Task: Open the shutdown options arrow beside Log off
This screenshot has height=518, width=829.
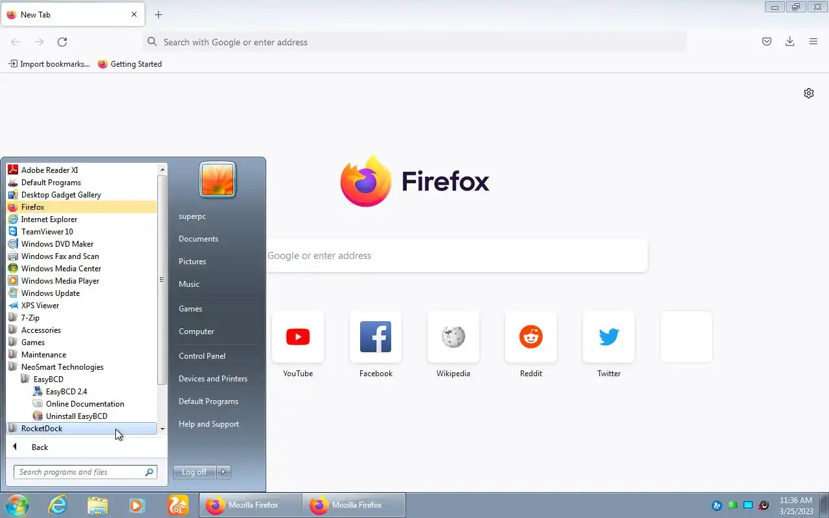Action: point(223,472)
